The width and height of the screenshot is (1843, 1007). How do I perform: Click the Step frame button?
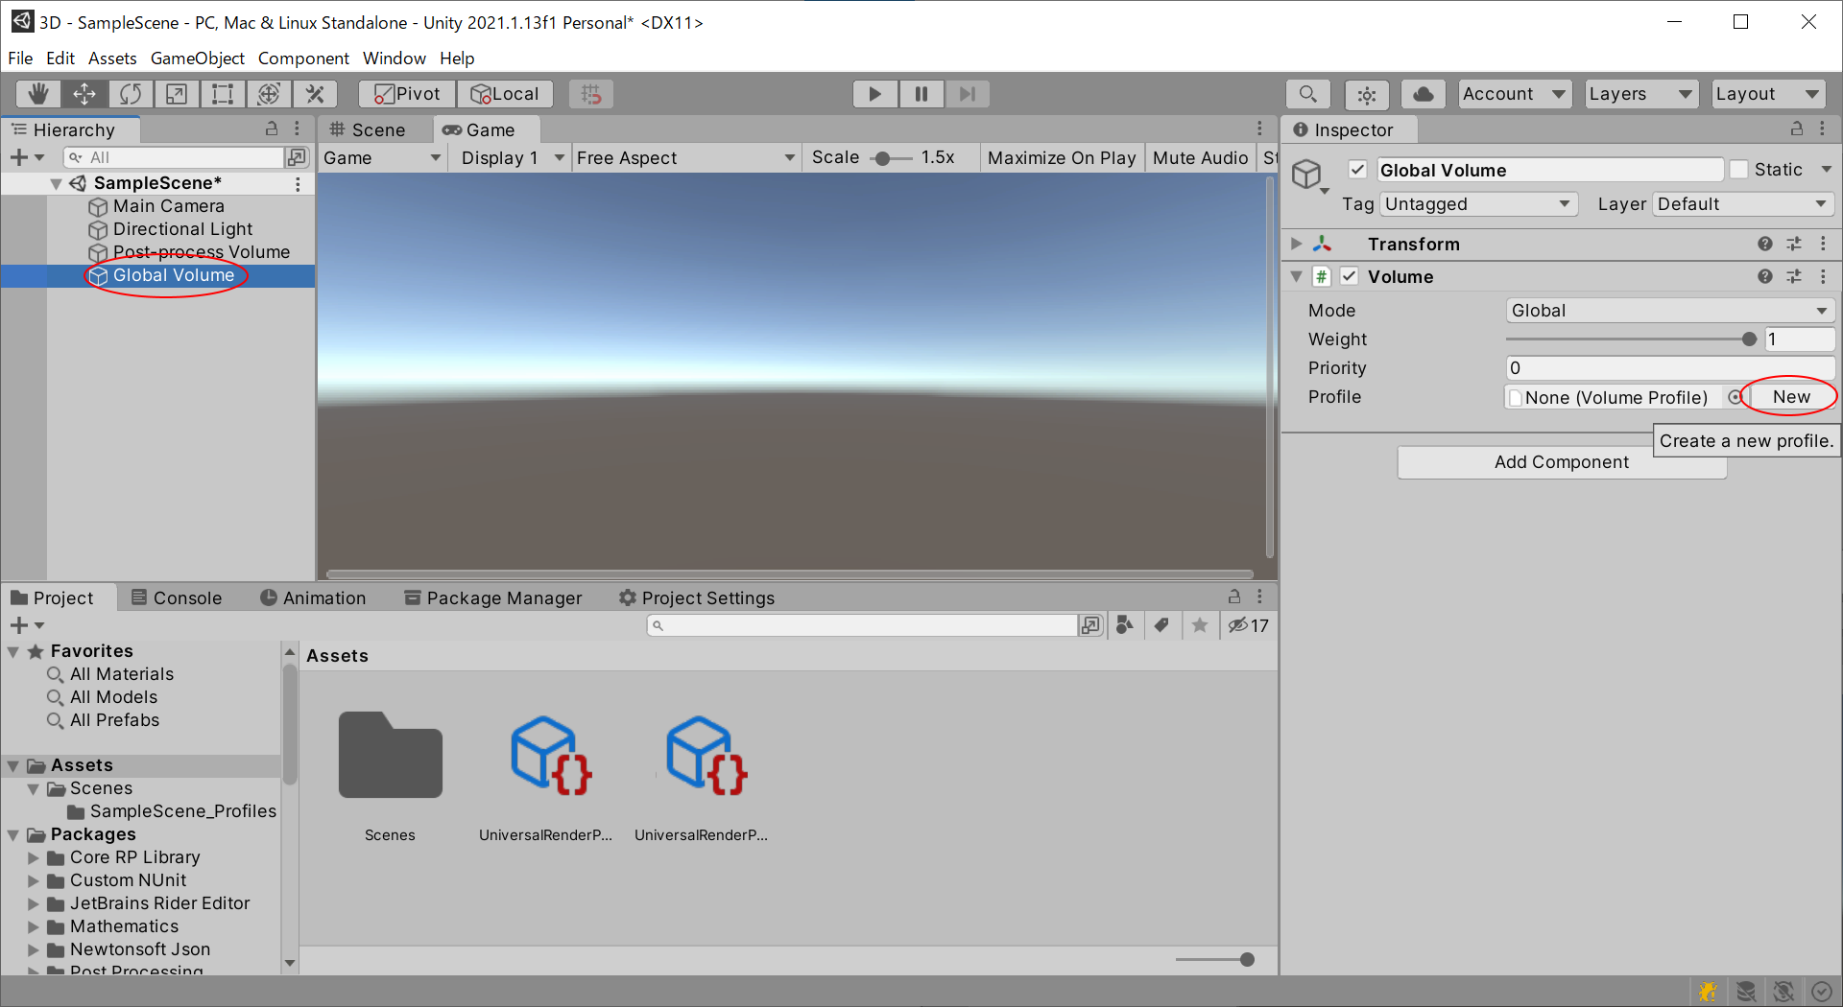[x=968, y=94]
